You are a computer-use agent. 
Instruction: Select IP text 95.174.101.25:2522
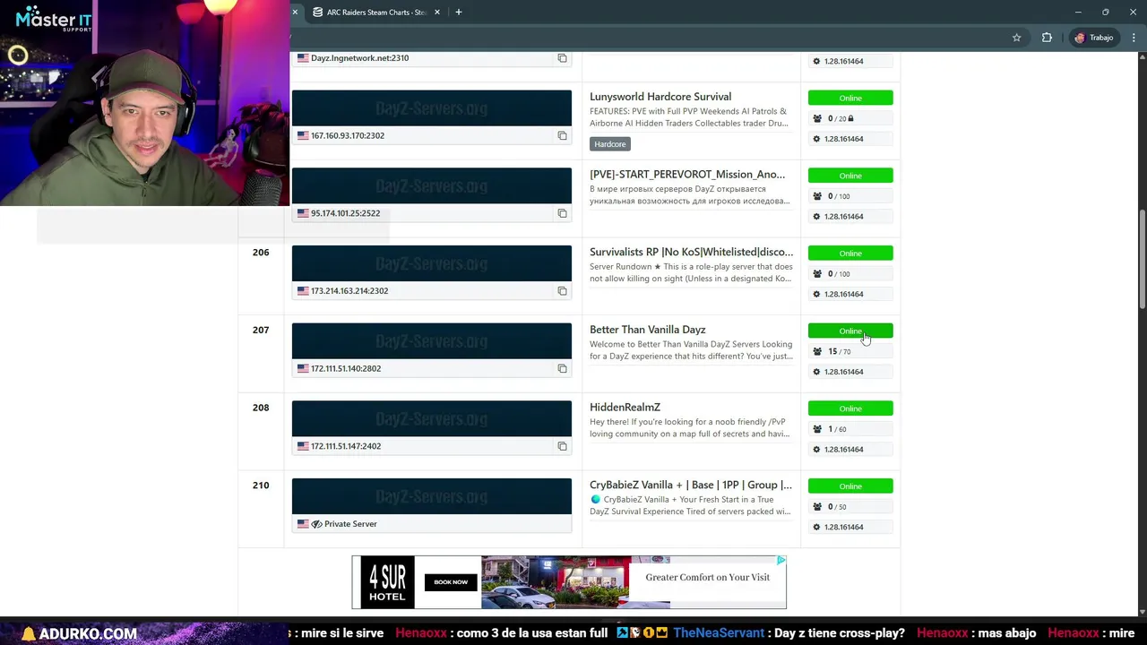(x=345, y=213)
